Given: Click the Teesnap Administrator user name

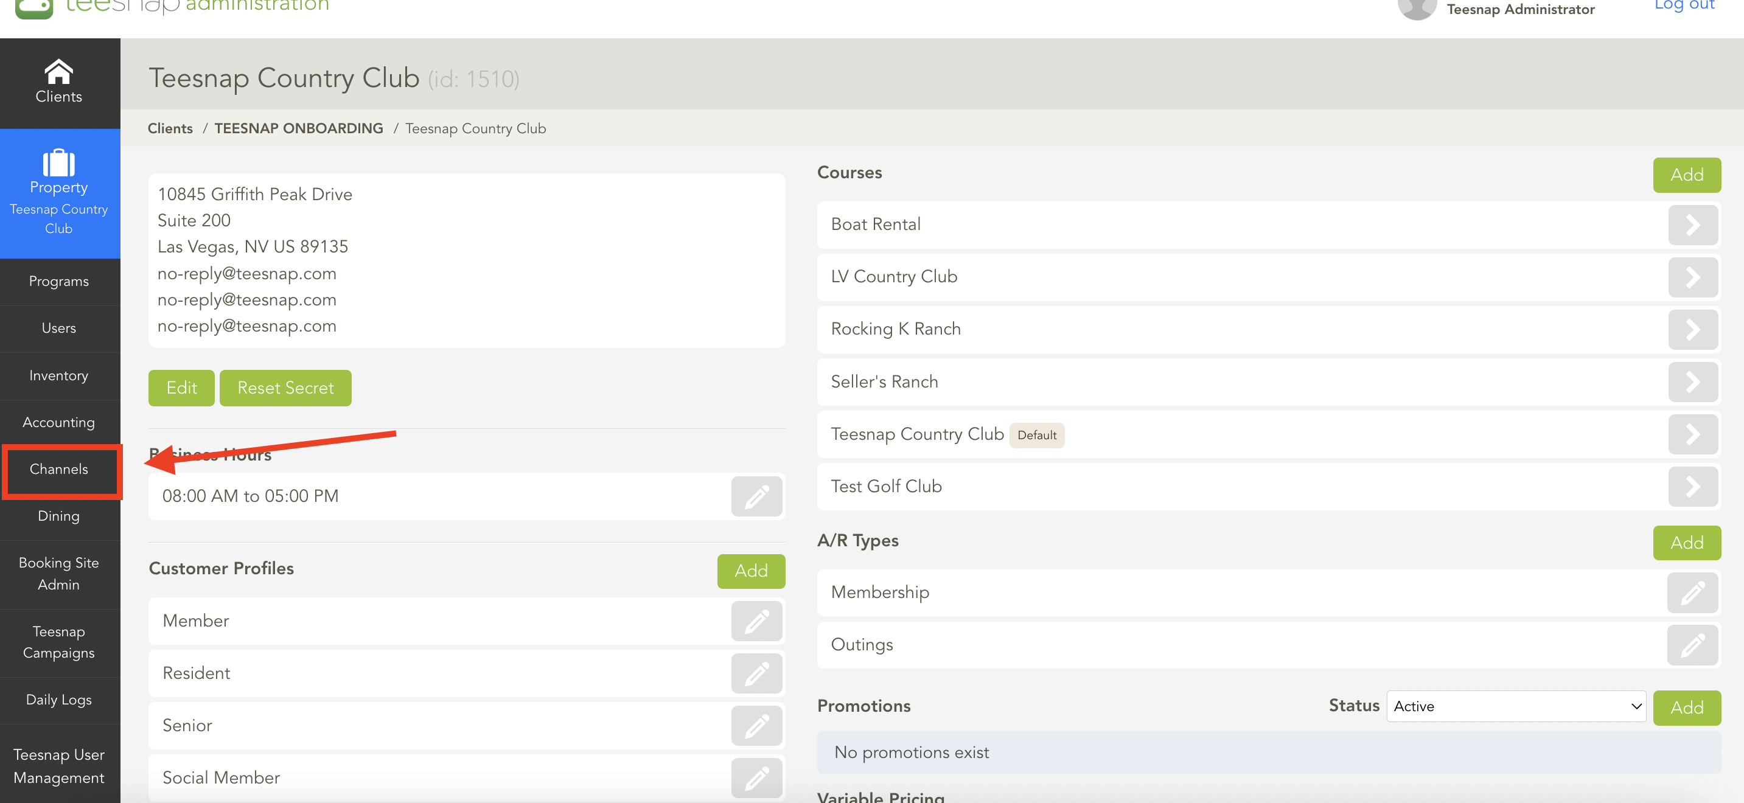Looking at the screenshot, I should [x=1521, y=10].
